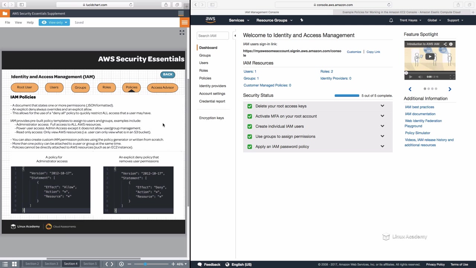Viewport: 476px width, 268px height.
Task: Show the previous Feature Spotlight item
Action: coord(410,89)
